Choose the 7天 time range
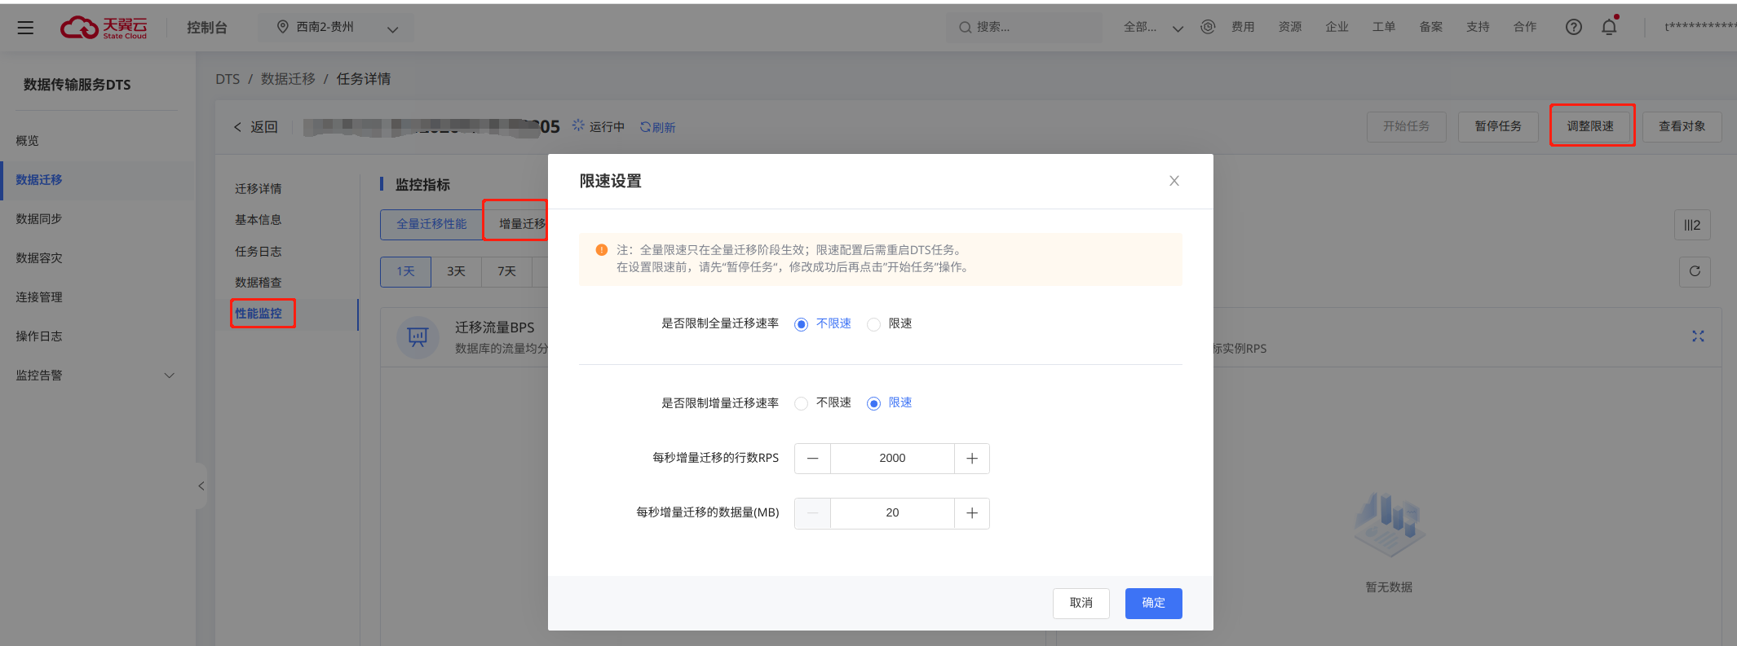1737x646 pixels. (506, 271)
